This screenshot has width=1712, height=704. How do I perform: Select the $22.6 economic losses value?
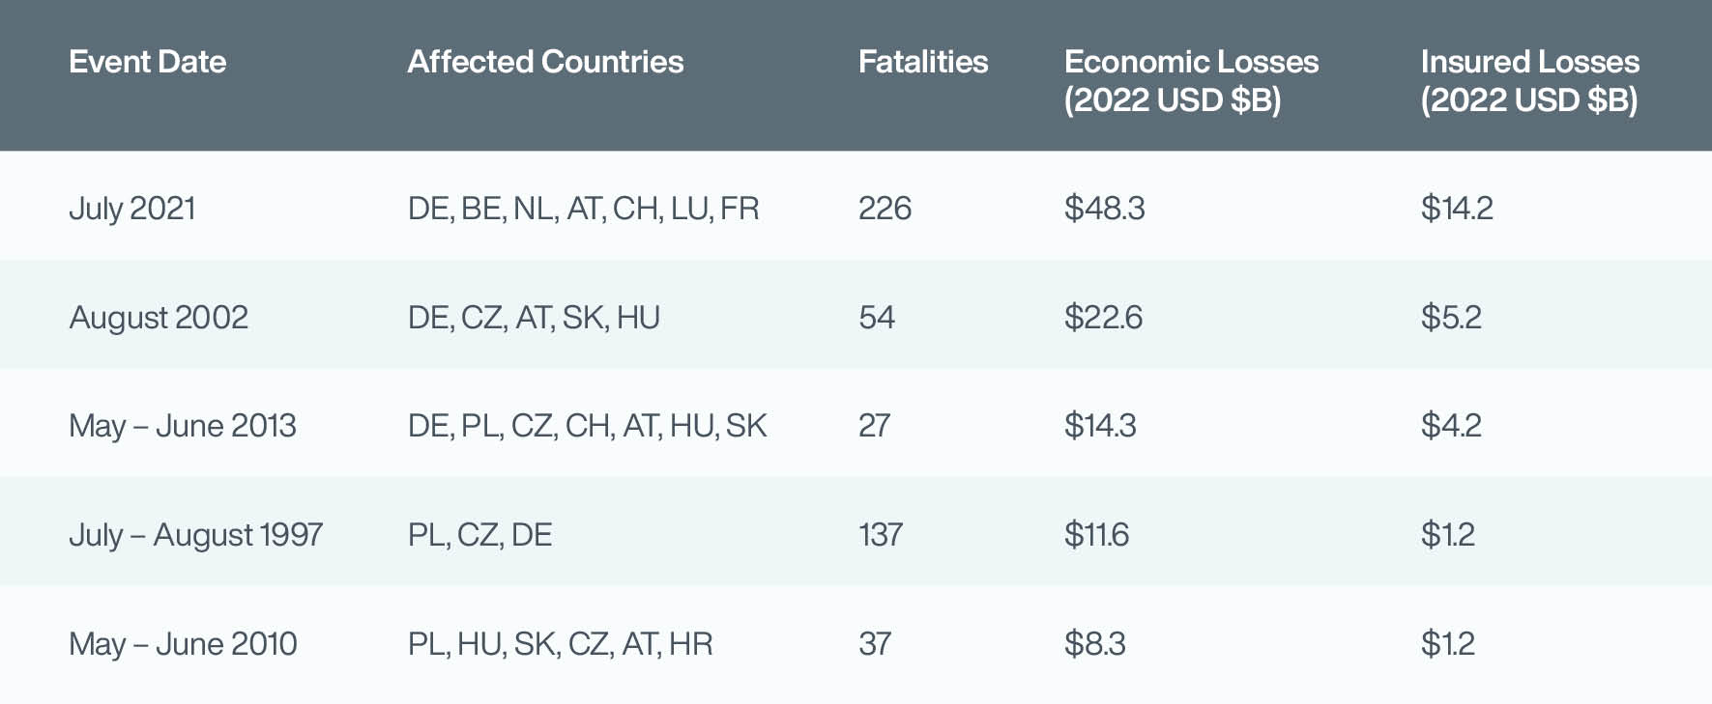[x=1103, y=318]
